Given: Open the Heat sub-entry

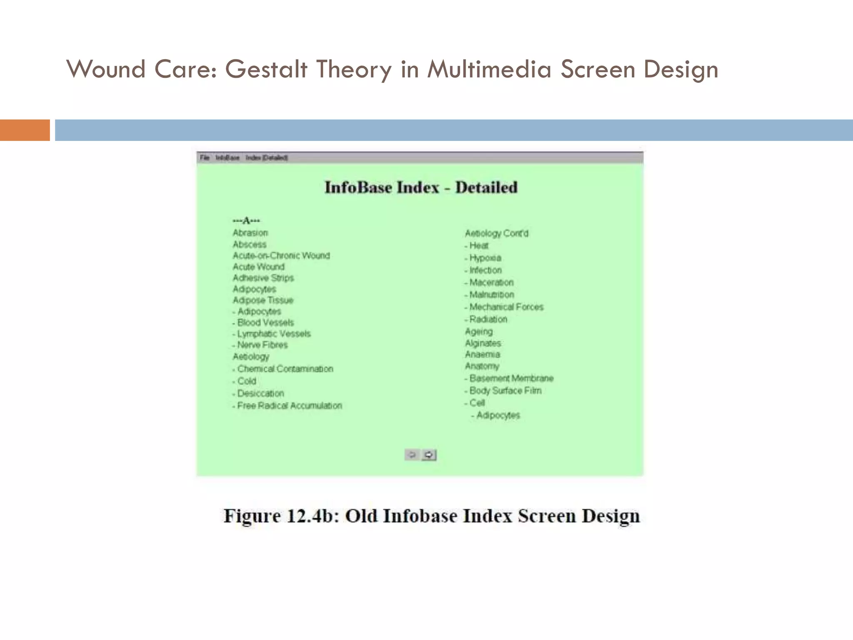Looking at the screenshot, I should point(476,245).
